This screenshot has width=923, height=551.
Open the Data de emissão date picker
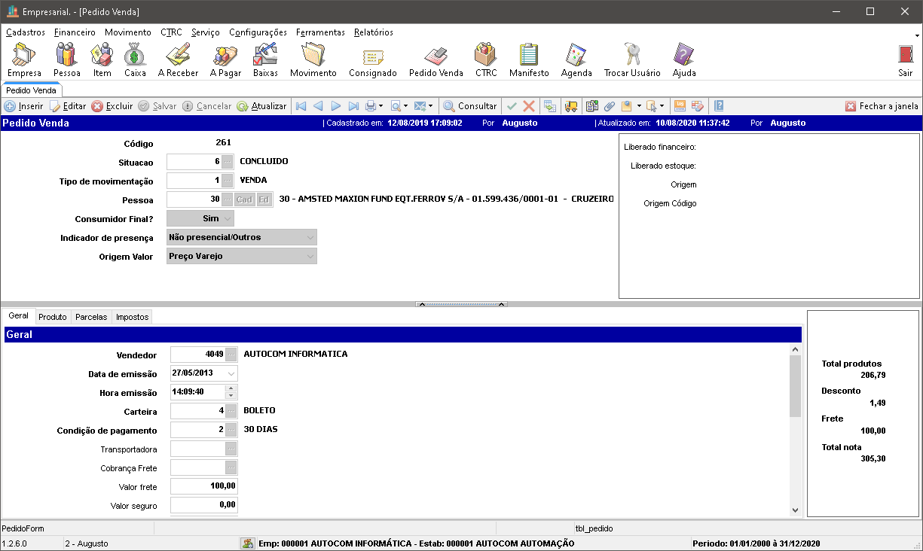[231, 373]
